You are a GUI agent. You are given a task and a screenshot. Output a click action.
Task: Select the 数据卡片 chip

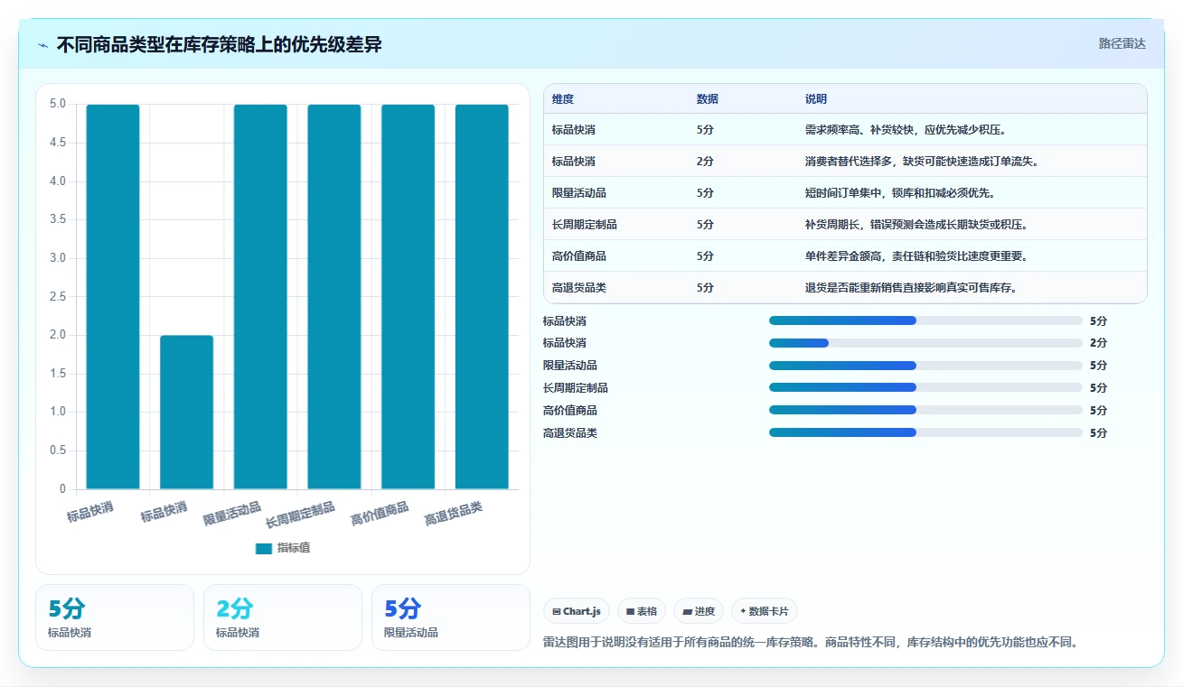(x=764, y=611)
